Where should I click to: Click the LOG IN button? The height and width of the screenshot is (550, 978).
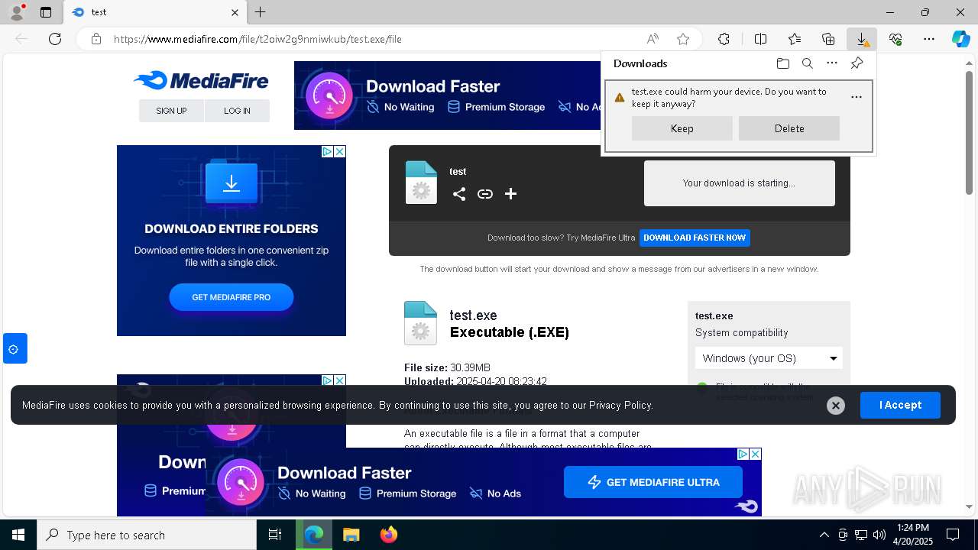237,111
